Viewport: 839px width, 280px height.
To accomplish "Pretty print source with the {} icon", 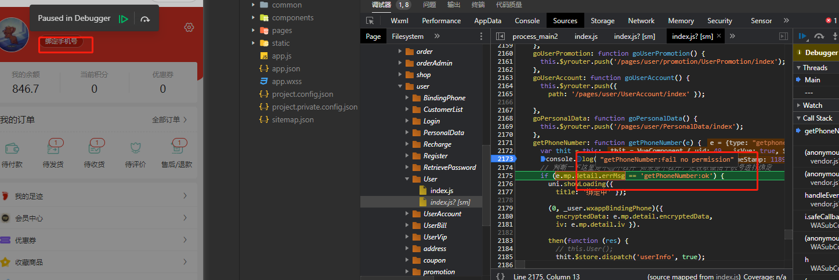I will 500,277.
